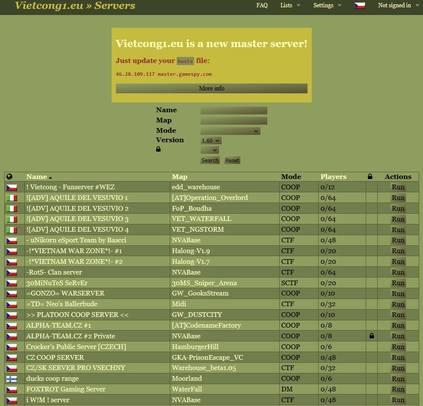Open =TD= Neo's Ballerbude server link

tap(62, 304)
